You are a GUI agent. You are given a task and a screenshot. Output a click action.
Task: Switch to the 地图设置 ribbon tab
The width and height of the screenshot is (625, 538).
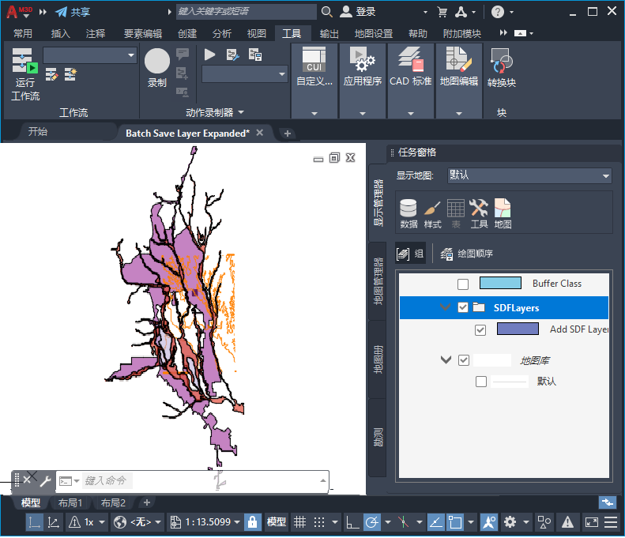click(374, 33)
